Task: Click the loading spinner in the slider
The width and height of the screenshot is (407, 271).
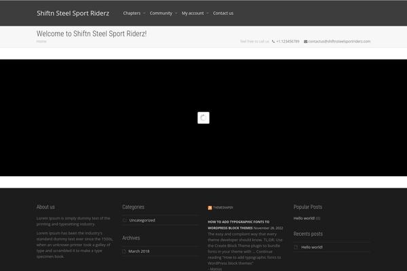Action: click(x=203, y=118)
